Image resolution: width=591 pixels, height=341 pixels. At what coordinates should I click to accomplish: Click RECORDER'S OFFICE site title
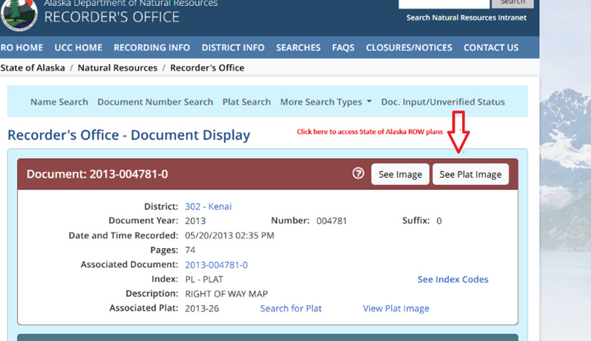(112, 17)
